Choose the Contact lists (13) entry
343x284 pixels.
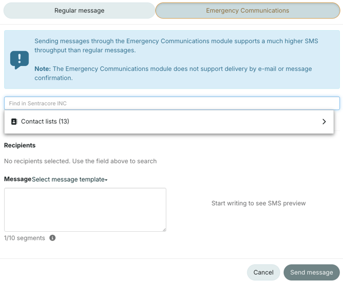coord(45,122)
